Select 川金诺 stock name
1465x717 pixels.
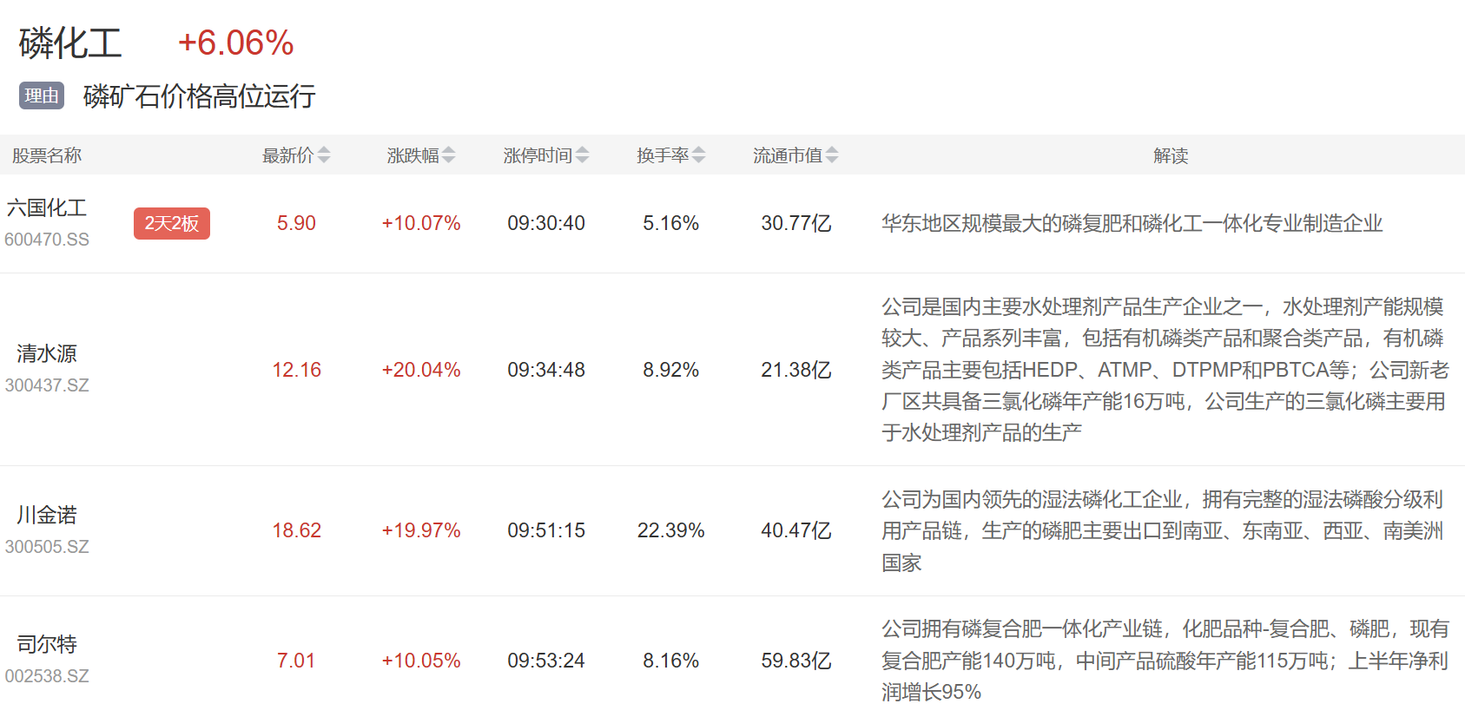tap(47, 515)
